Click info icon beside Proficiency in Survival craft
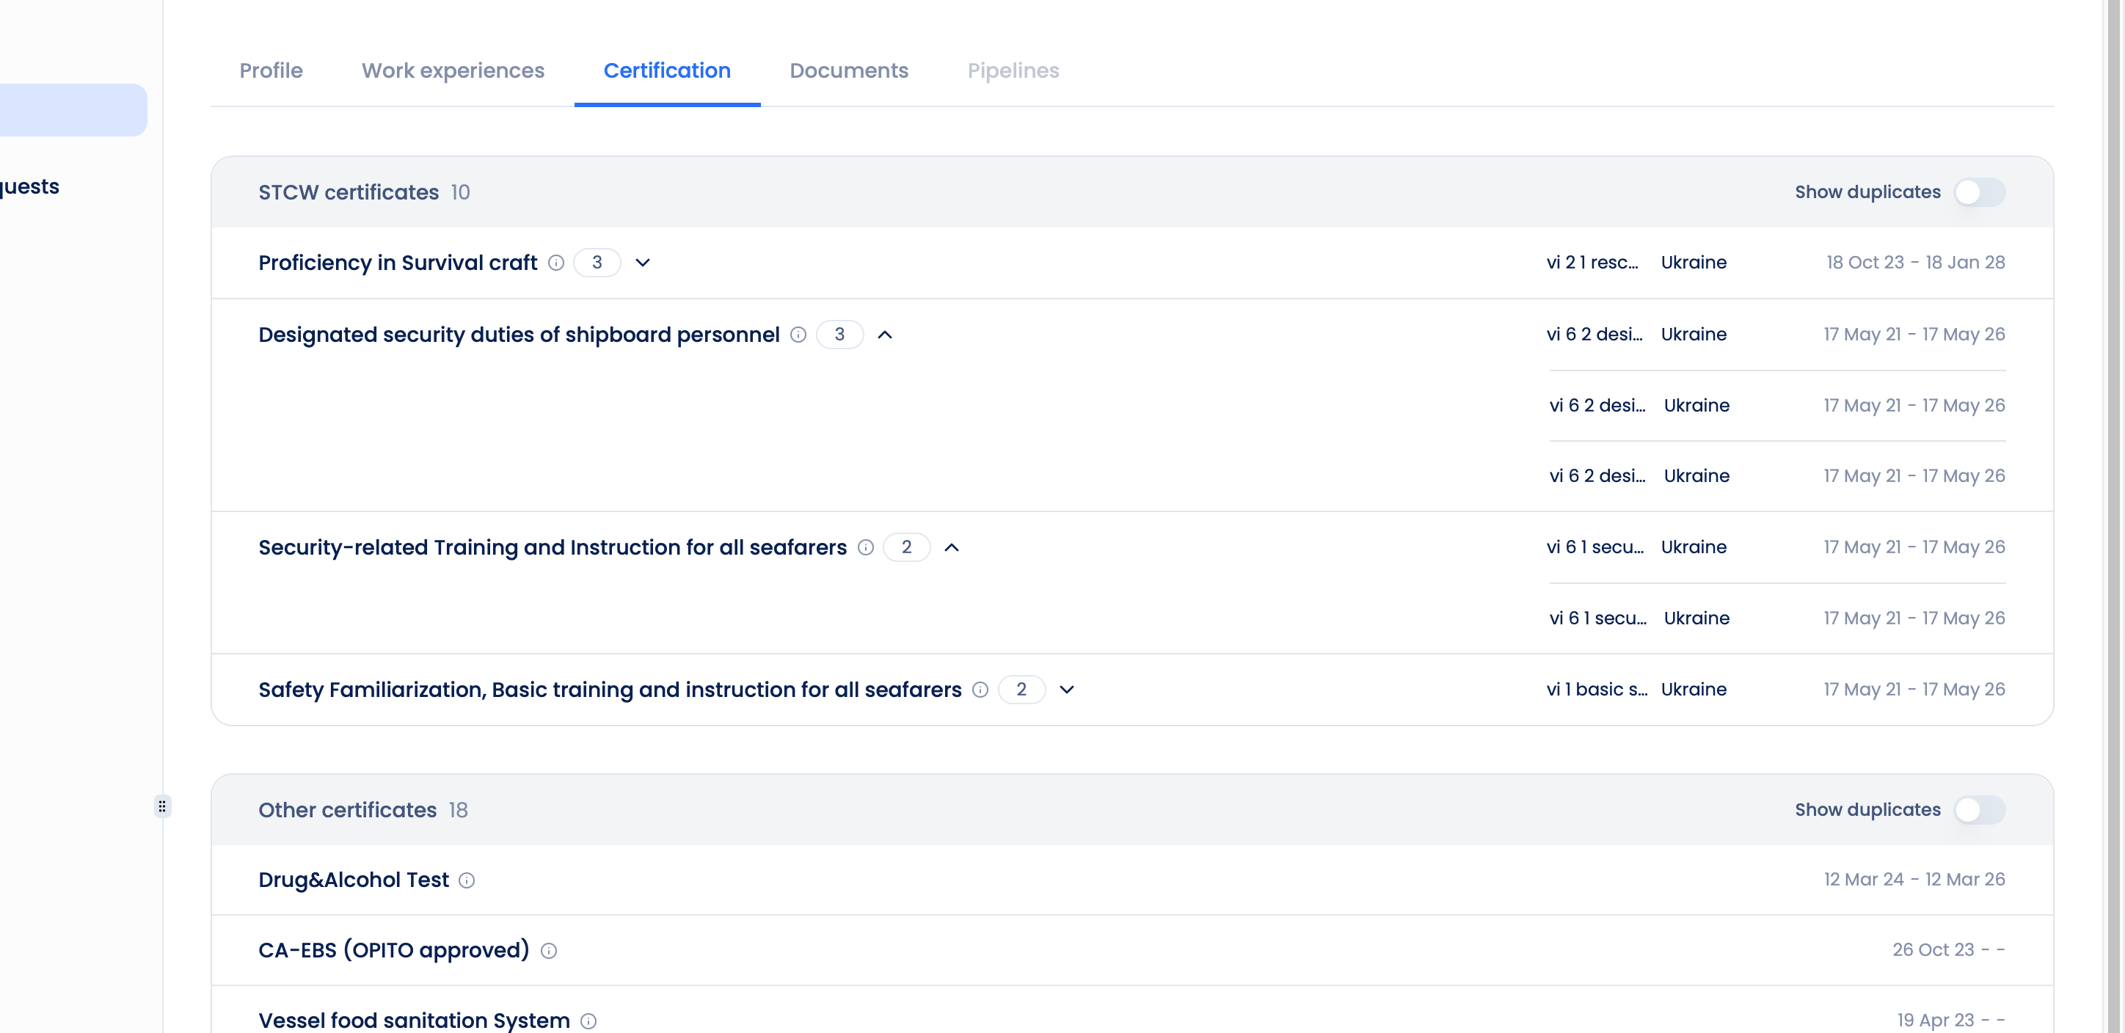 tap(556, 263)
